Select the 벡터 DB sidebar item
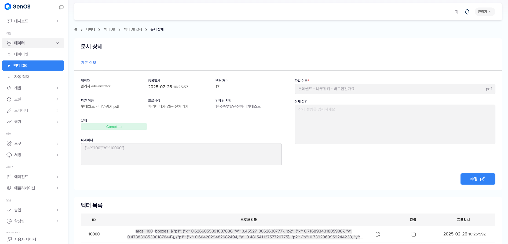 tap(33, 66)
